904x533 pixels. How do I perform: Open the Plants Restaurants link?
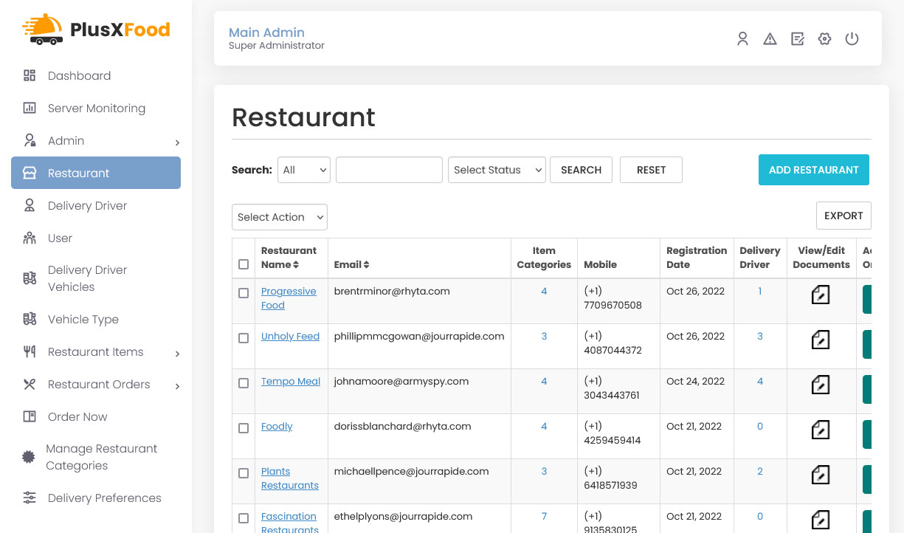click(290, 478)
